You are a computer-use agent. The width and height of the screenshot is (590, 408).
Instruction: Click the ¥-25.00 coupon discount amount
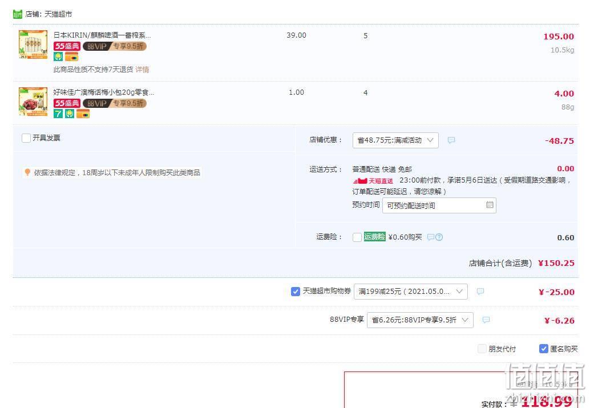(x=556, y=292)
